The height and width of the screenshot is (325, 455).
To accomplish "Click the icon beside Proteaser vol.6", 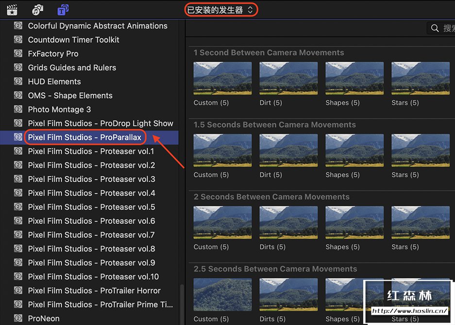I will pos(18,221).
